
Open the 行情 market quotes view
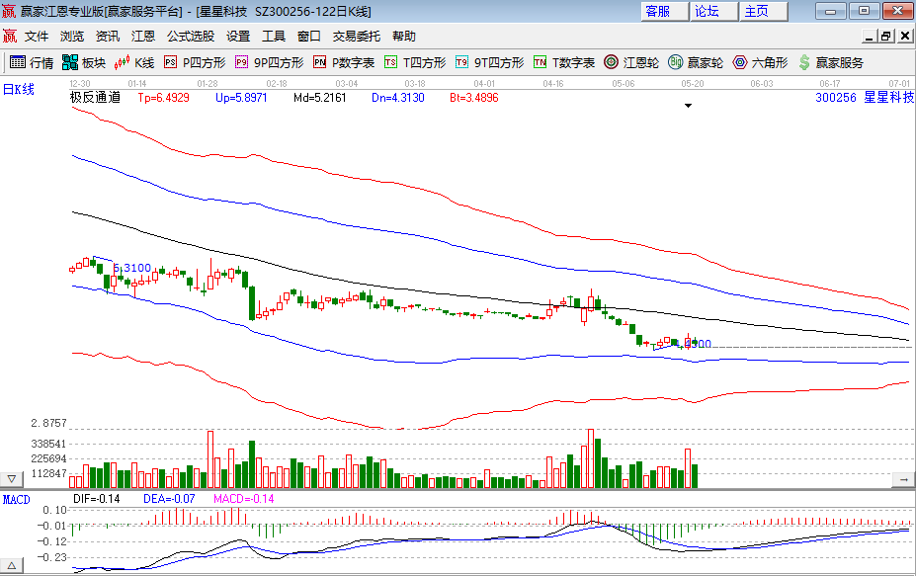pyautogui.click(x=32, y=62)
